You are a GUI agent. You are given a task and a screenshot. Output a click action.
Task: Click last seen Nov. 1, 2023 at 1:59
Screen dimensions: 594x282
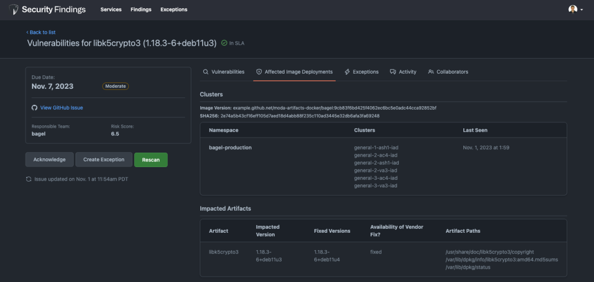point(486,147)
